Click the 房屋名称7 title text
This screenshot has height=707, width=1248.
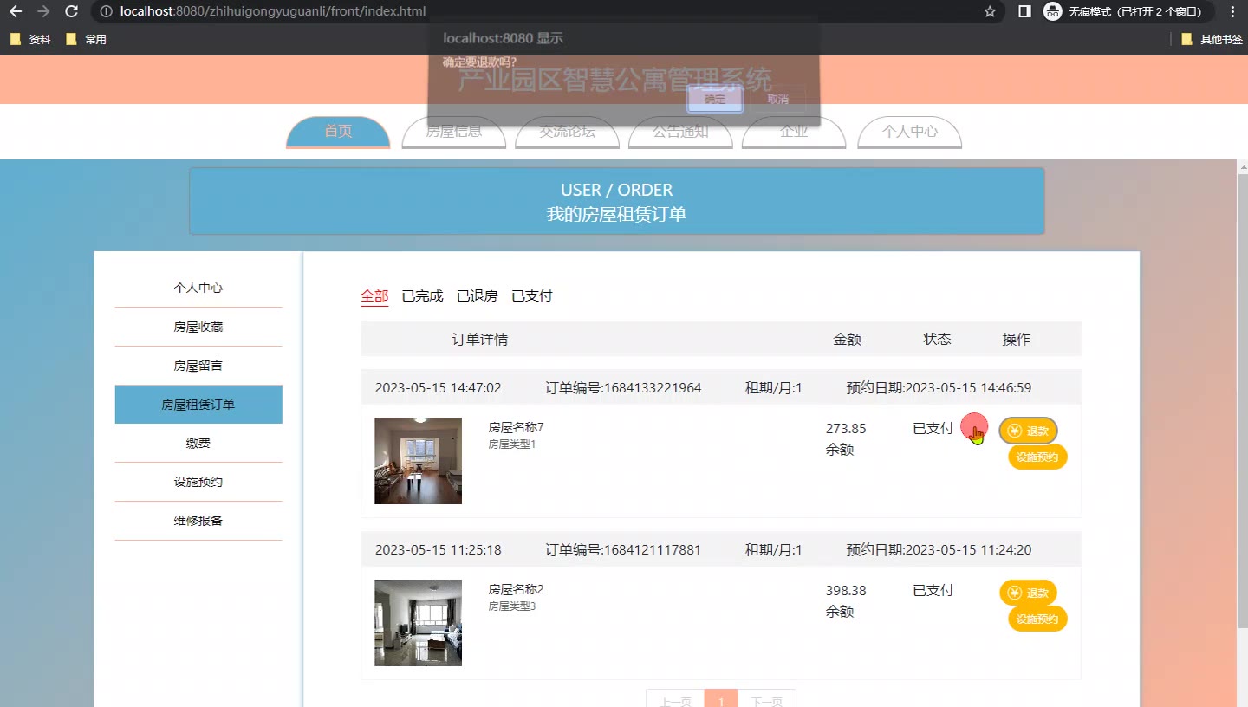click(x=516, y=427)
